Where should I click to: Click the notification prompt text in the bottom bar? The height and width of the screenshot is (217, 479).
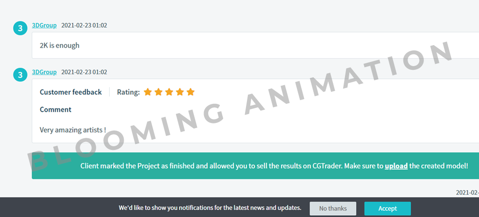(x=210, y=208)
